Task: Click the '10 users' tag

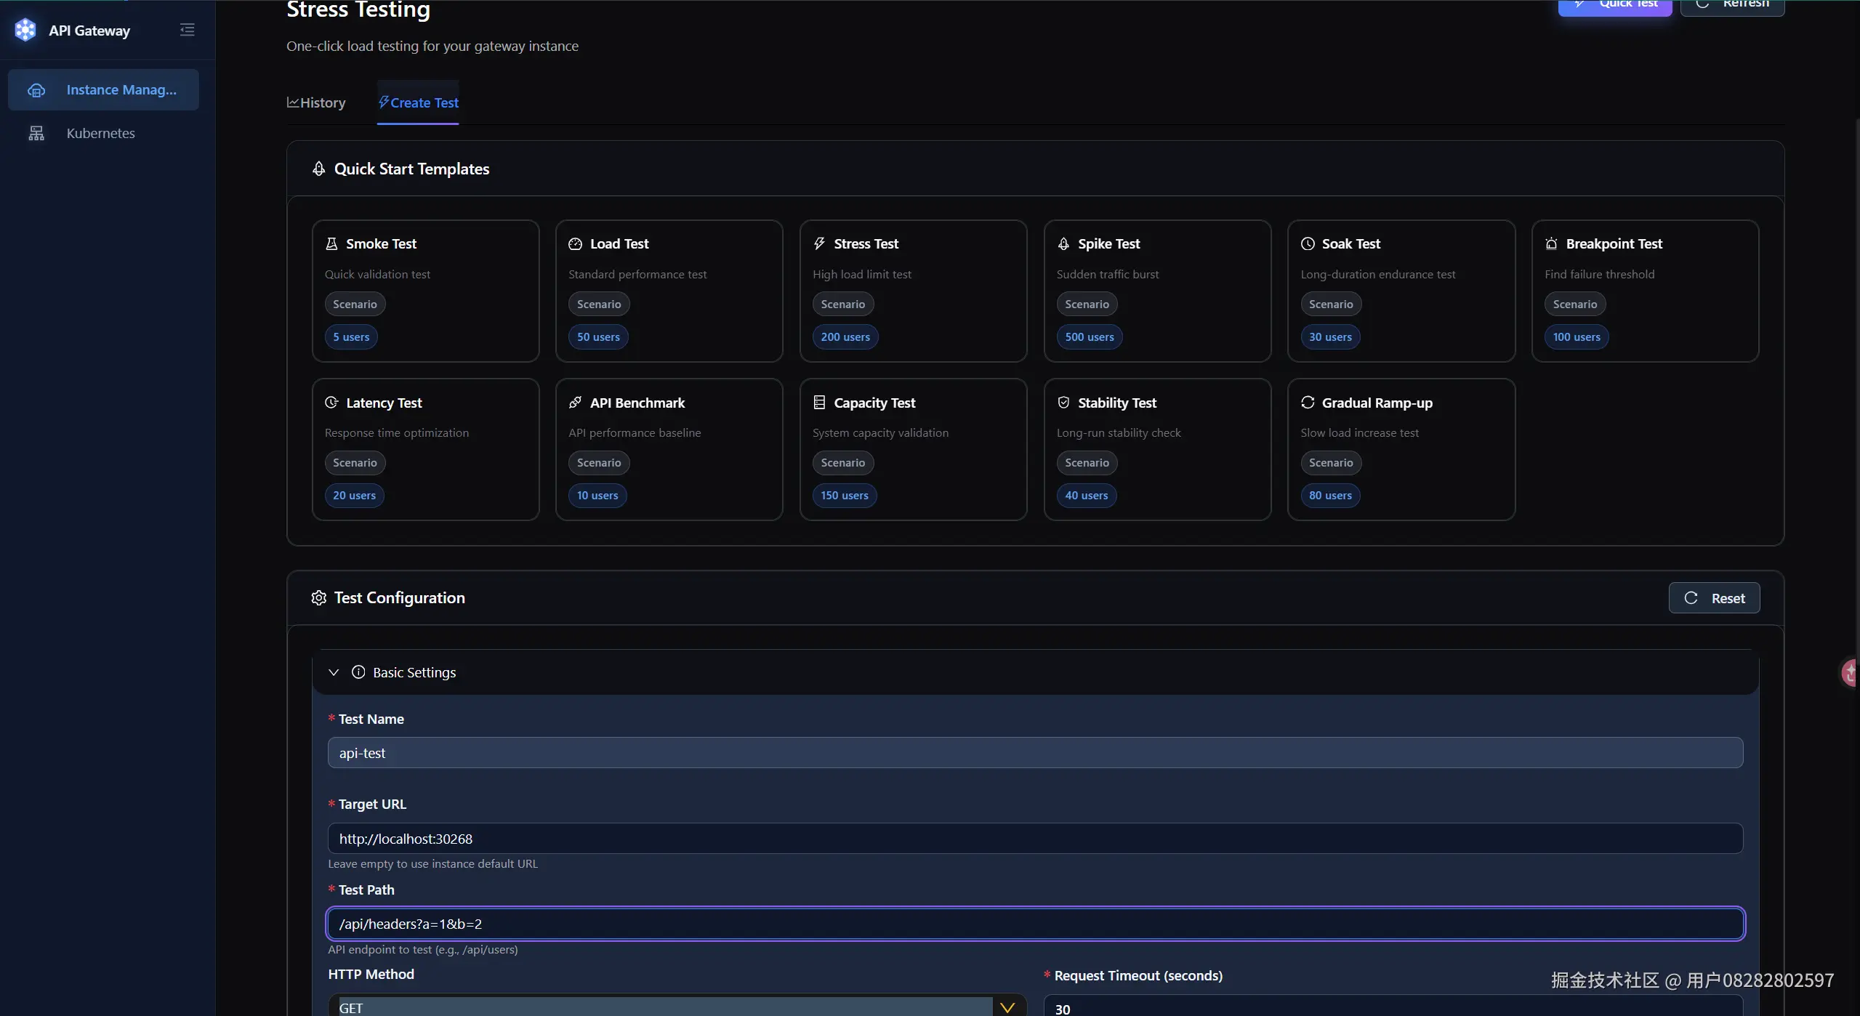Action: pyautogui.click(x=597, y=495)
